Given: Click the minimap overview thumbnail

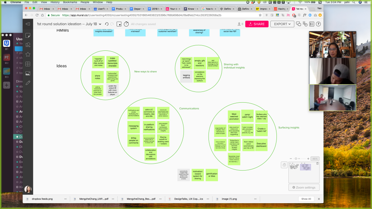Looking at the screenshot, I should pyautogui.click(x=304, y=172).
